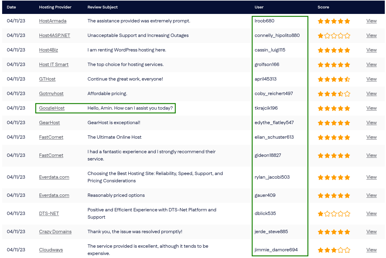The height and width of the screenshot is (258, 386).
Task: Click subject "Affordable pricing."
Action: pyautogui.click(x=107, y=94)
